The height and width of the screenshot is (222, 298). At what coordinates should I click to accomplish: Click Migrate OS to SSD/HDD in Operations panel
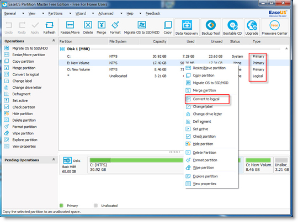[x=26, y=48]
